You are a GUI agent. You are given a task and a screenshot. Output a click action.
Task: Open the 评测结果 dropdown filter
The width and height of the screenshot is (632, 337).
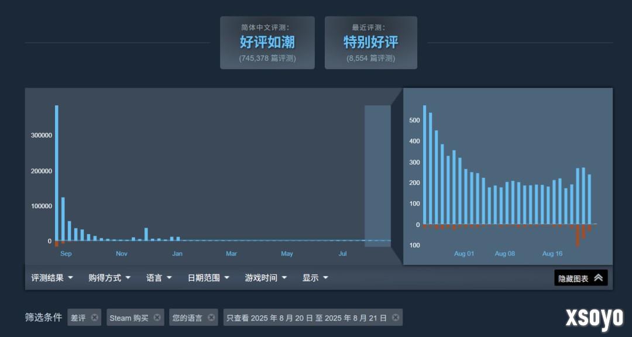(x=52, y=278)
